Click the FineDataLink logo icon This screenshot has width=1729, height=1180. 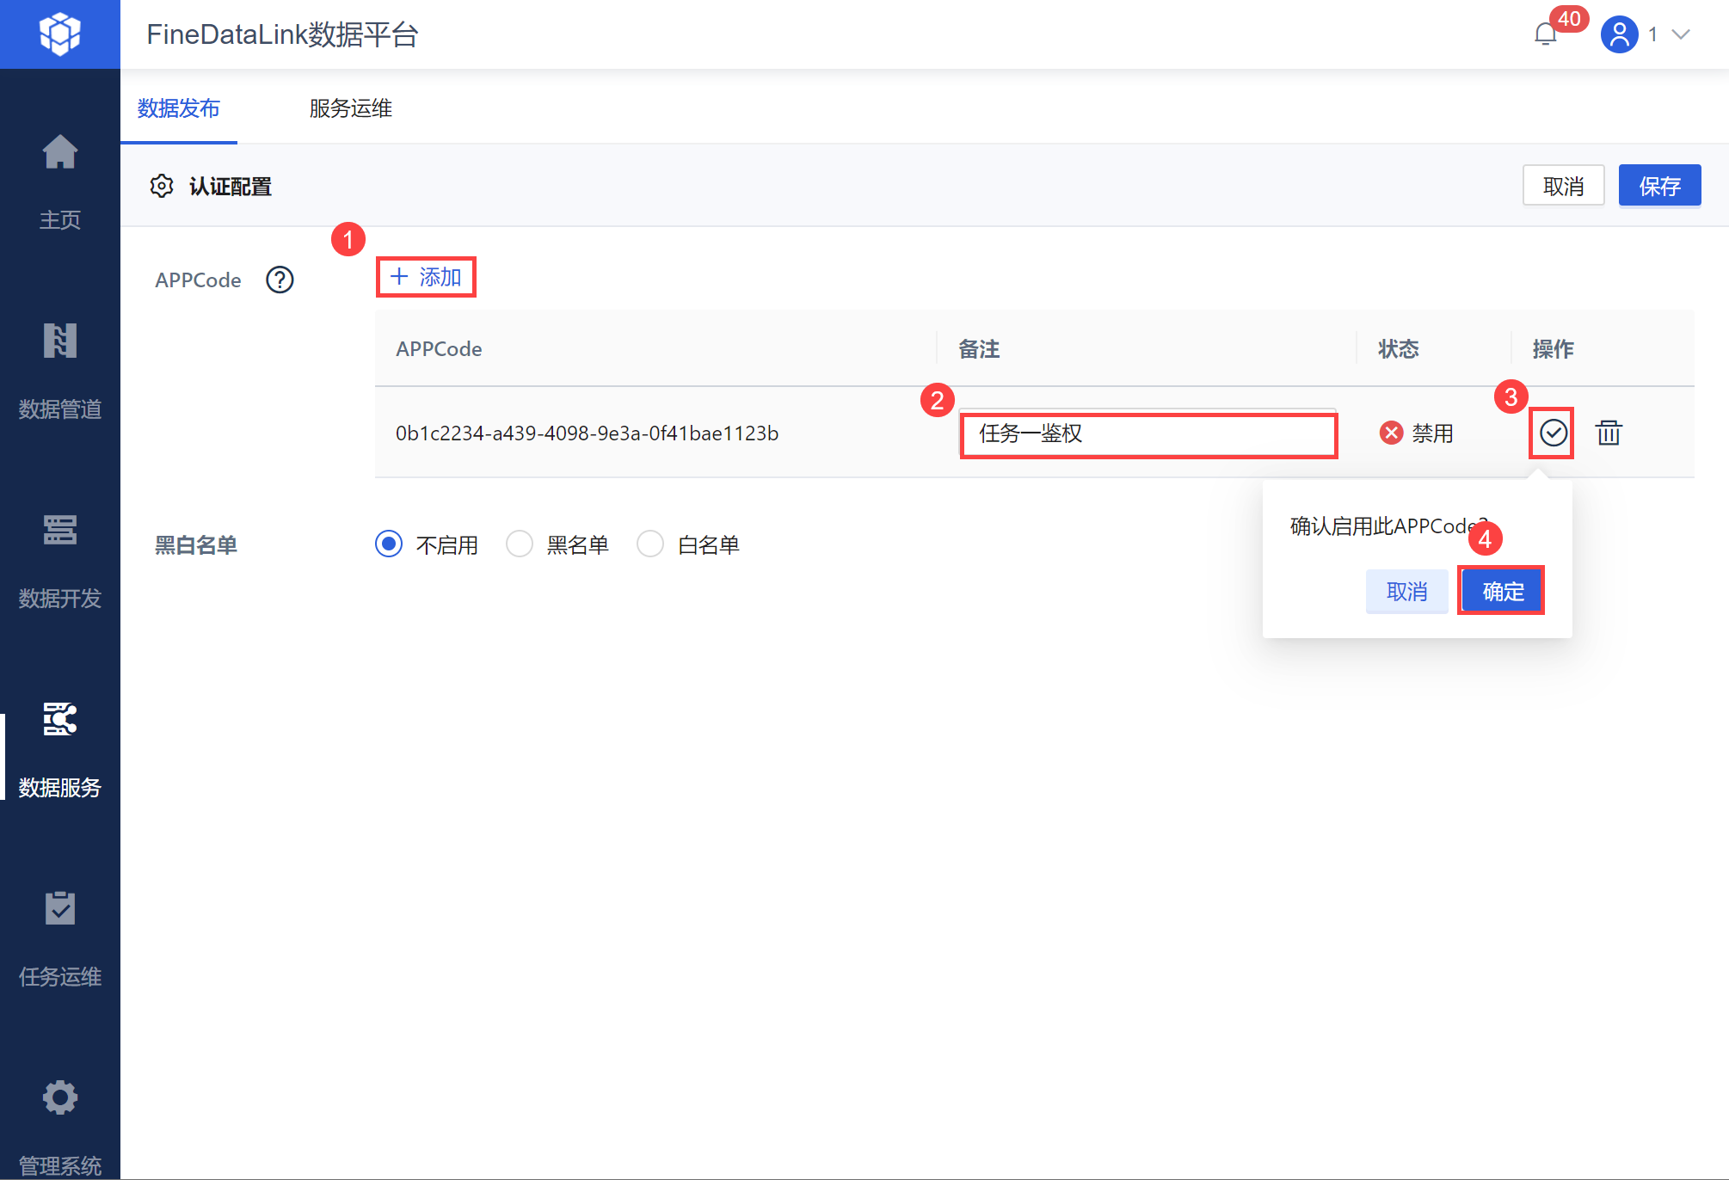(59, 34)
